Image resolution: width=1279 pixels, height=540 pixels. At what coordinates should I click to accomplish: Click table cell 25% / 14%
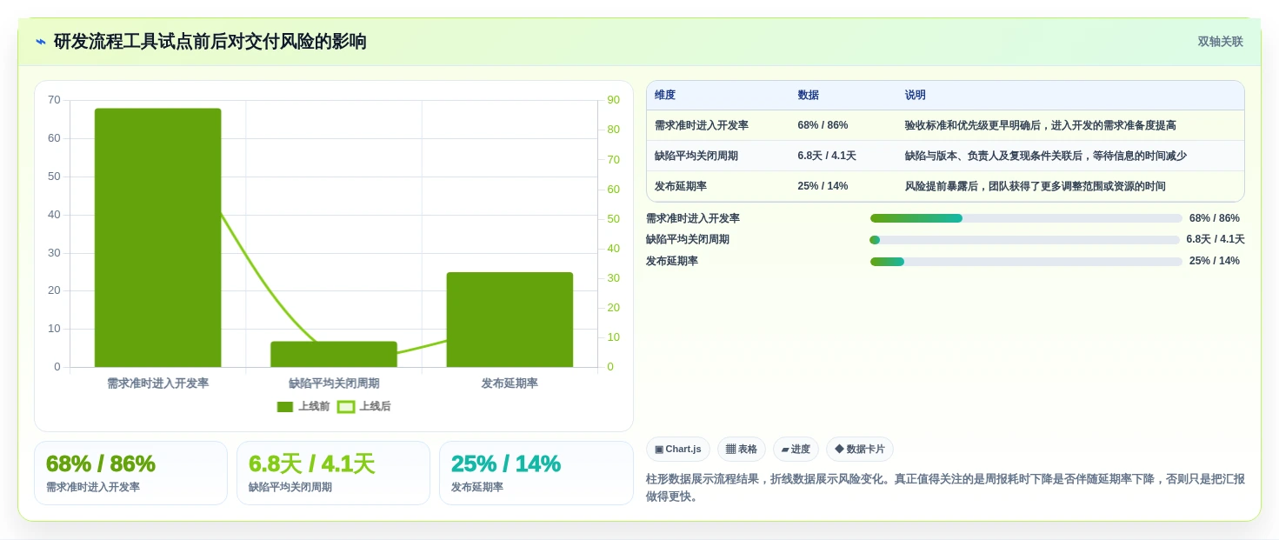[x=823, y=186]
